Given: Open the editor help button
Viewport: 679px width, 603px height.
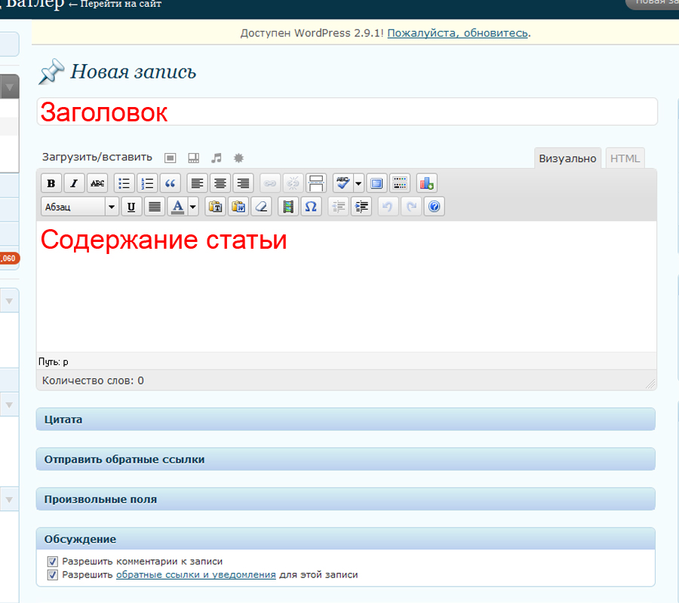Looking at the screenshot, I should point(434,207).
